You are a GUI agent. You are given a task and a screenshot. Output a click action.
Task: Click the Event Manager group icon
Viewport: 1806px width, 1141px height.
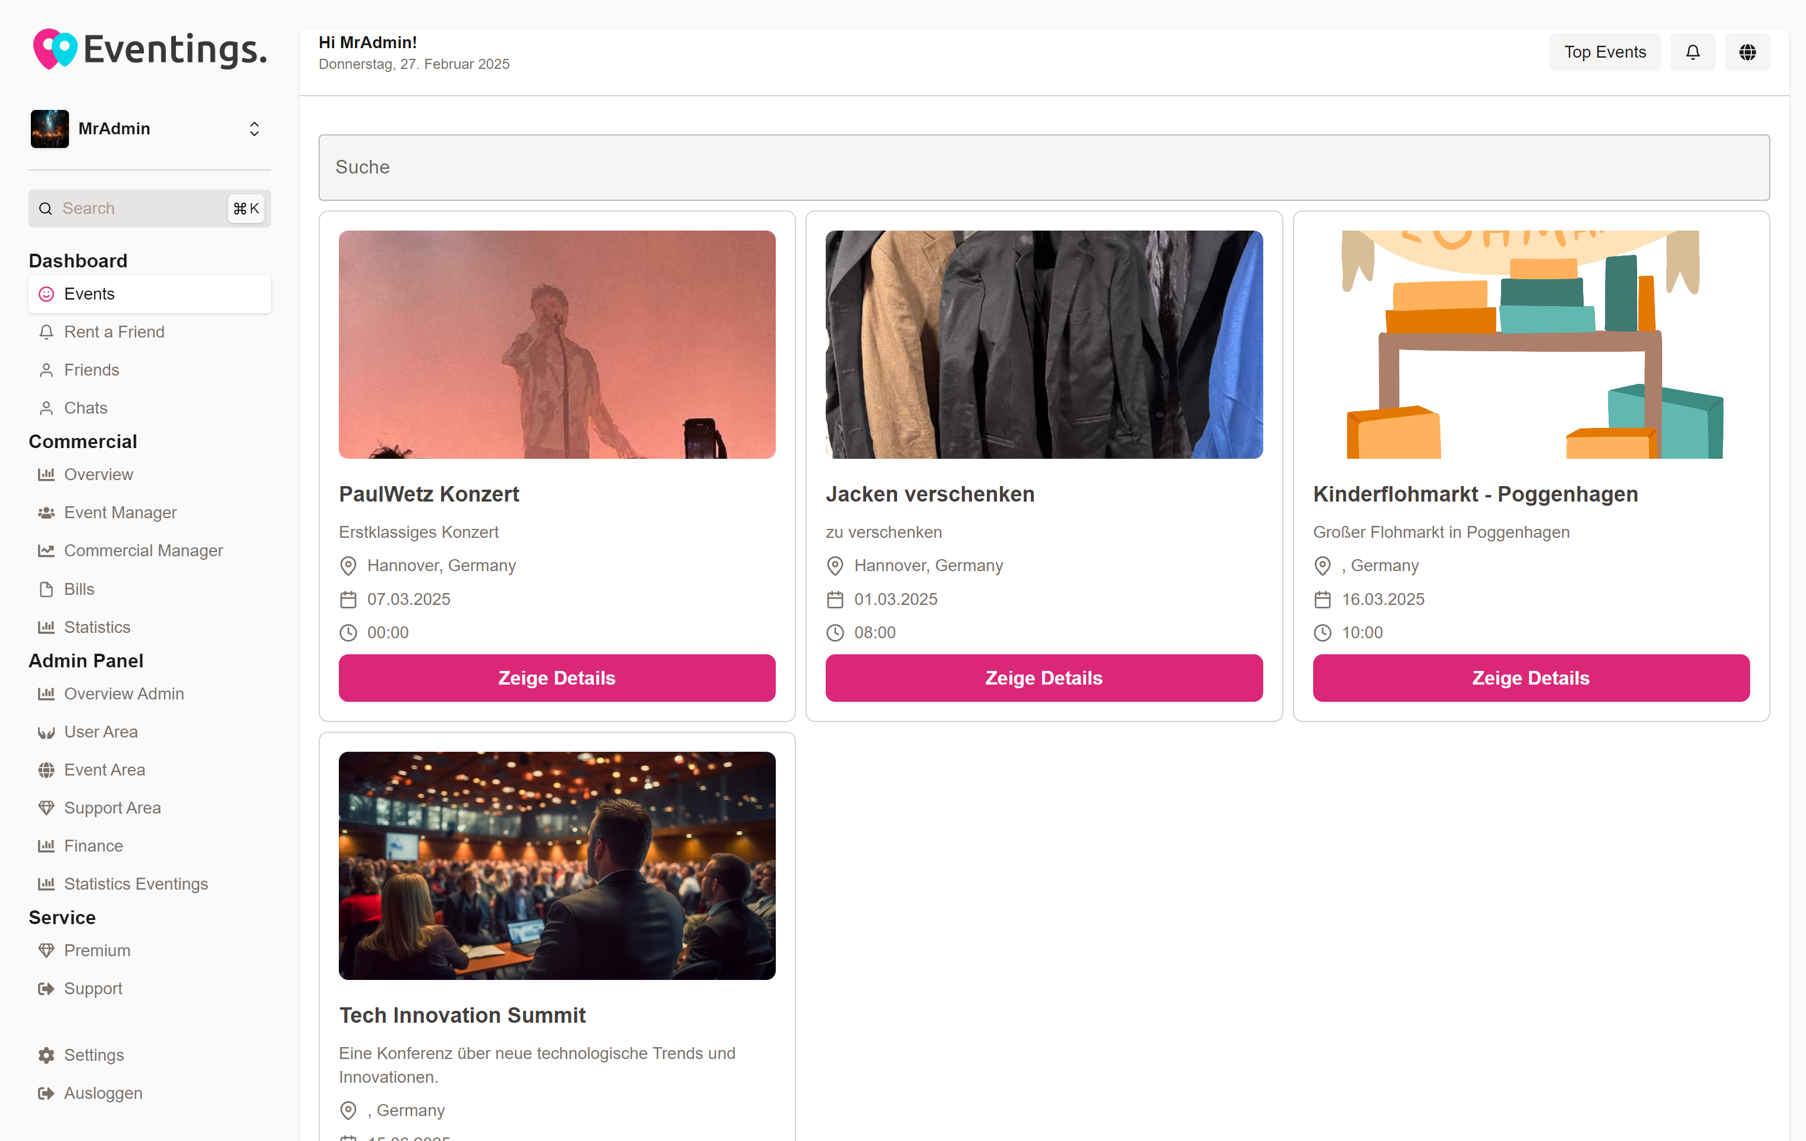(x=46, y=513)
